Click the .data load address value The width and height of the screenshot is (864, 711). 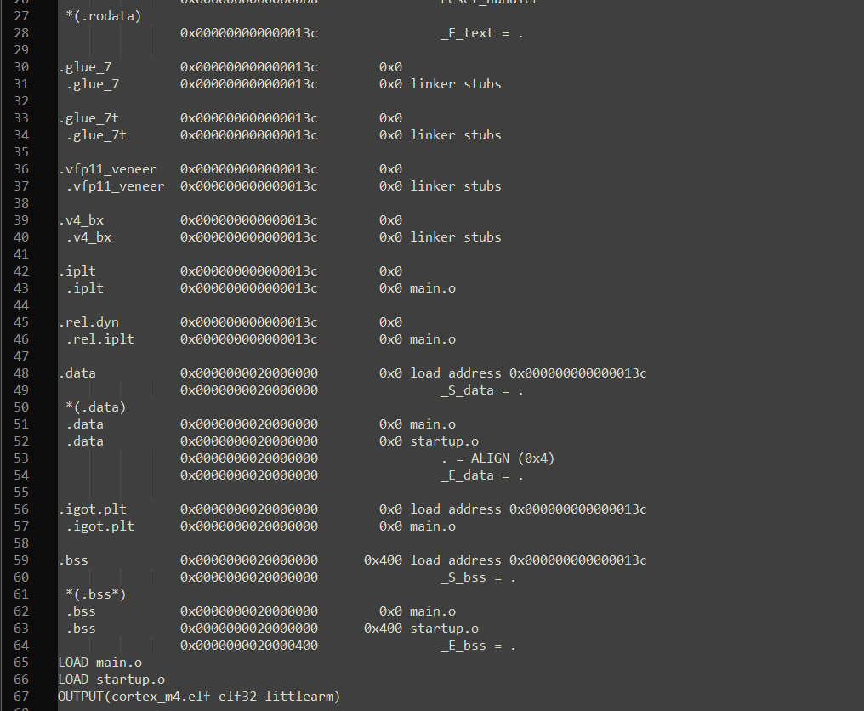tap(577, 373)
